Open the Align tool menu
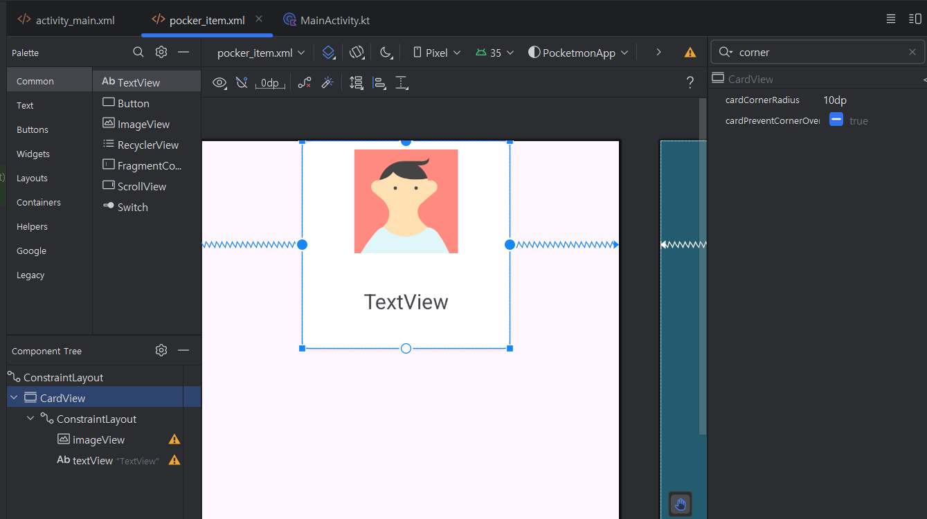 pos(379,83)
